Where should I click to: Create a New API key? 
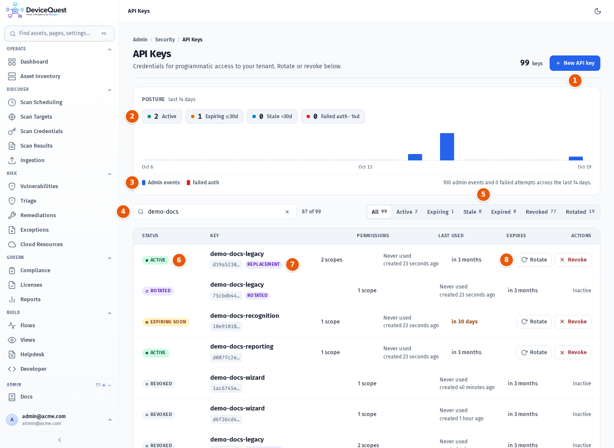(575, 63)
